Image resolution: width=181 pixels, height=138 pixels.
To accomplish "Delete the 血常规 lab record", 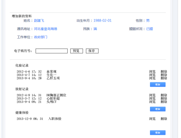I will [x=164, y=71].
